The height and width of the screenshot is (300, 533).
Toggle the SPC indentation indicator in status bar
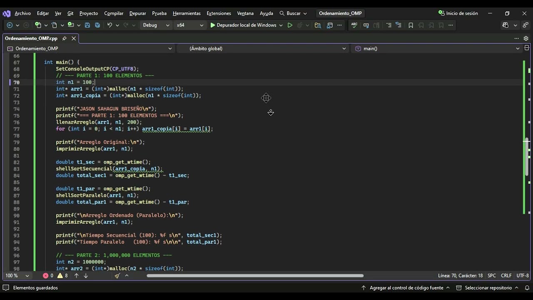(492, 275)
